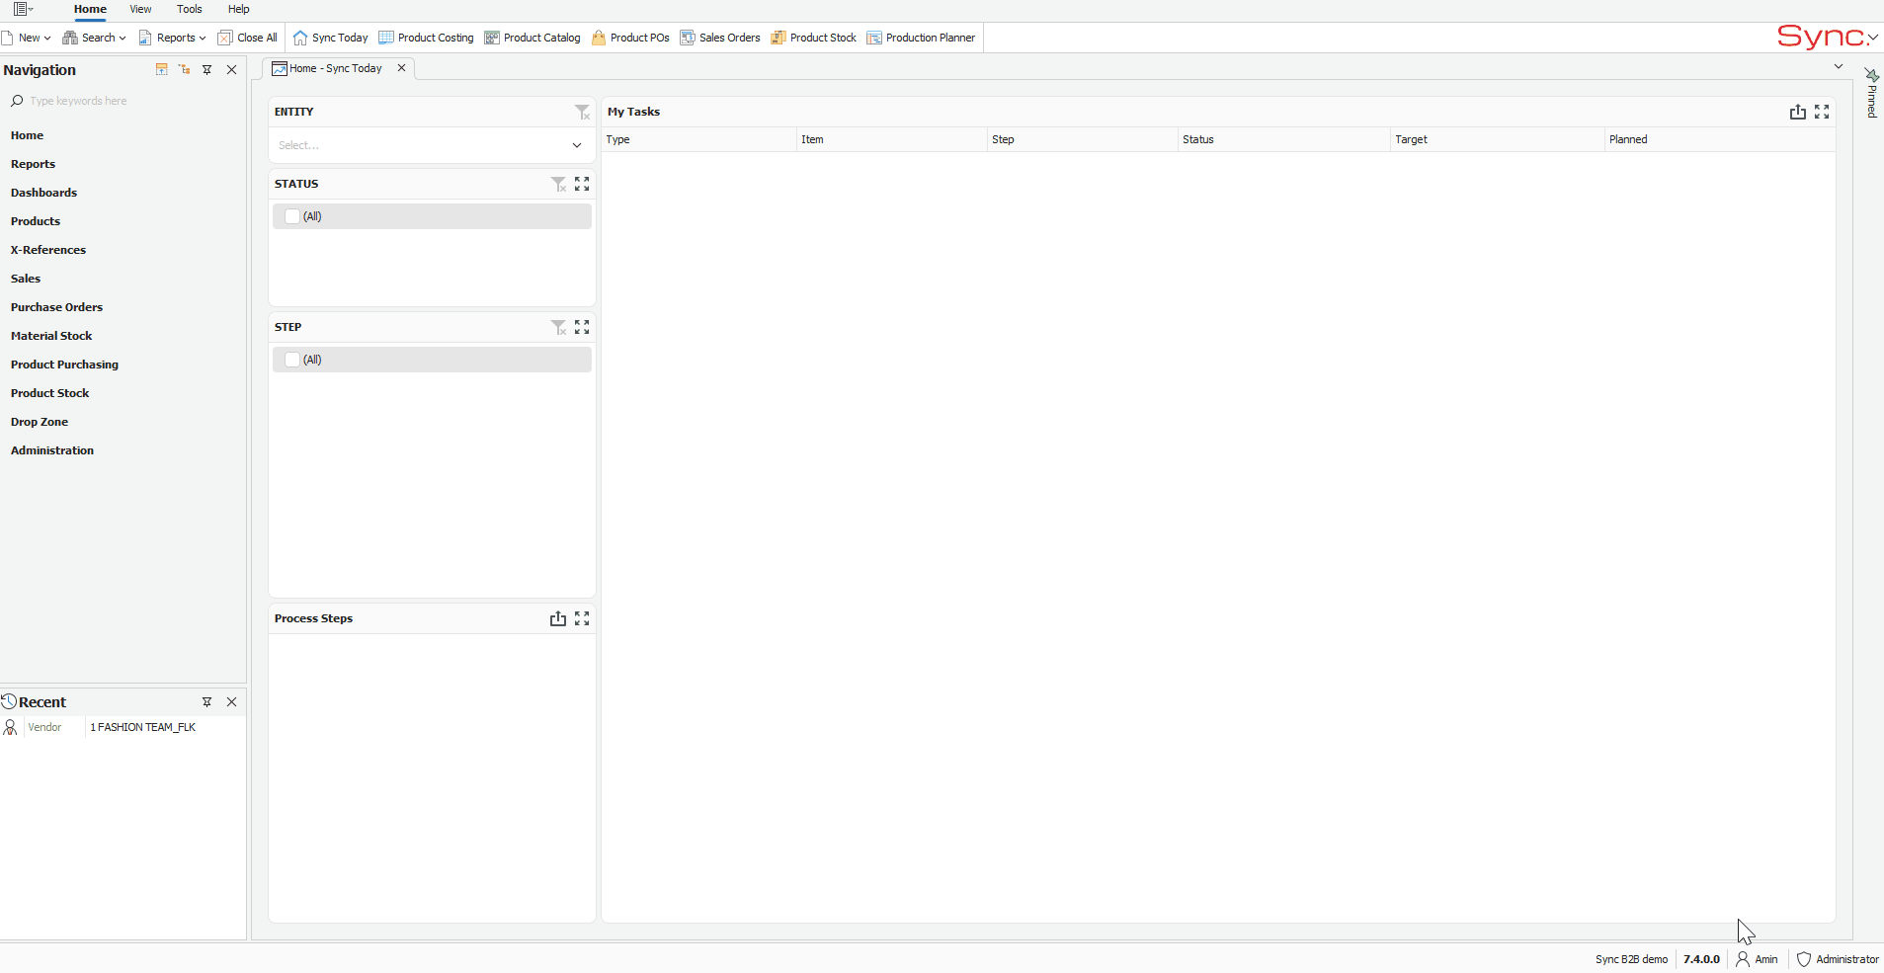Pin the Recent panel
1884x973 pixels.
pyautogui.click(x=207, y=701)
